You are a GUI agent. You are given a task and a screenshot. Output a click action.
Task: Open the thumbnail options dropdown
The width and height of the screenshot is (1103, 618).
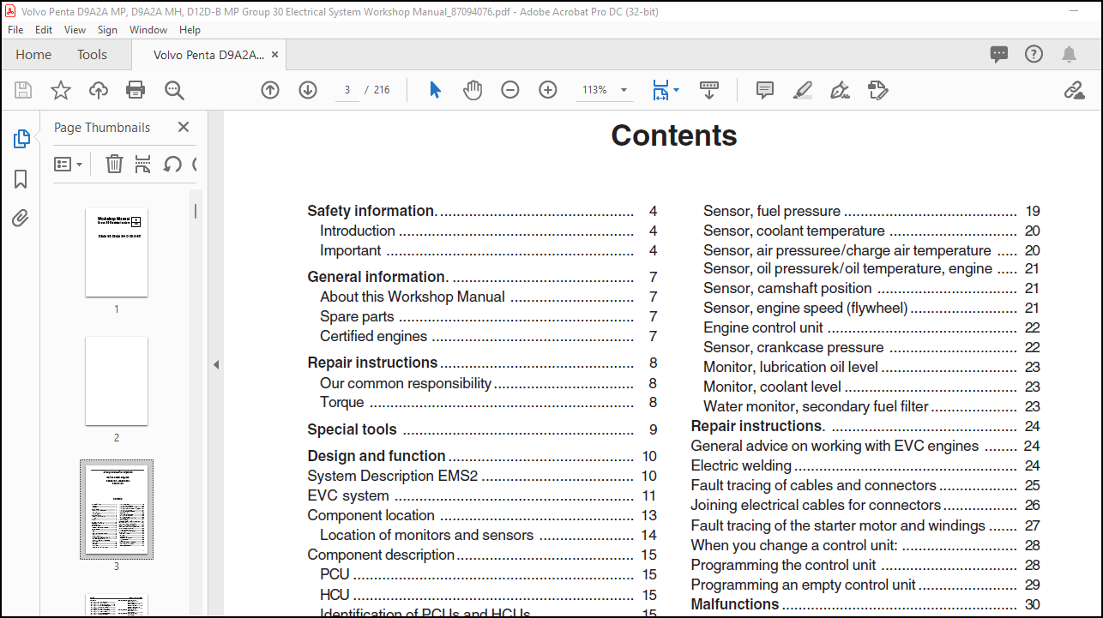coord(69,164)
